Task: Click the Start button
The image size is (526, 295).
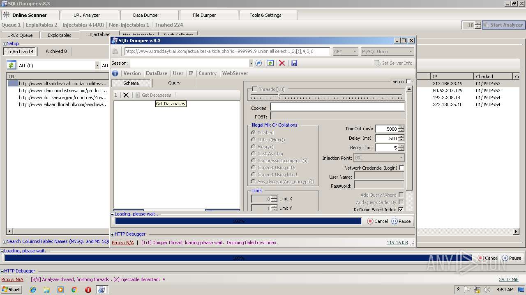Action: (11, 290)
